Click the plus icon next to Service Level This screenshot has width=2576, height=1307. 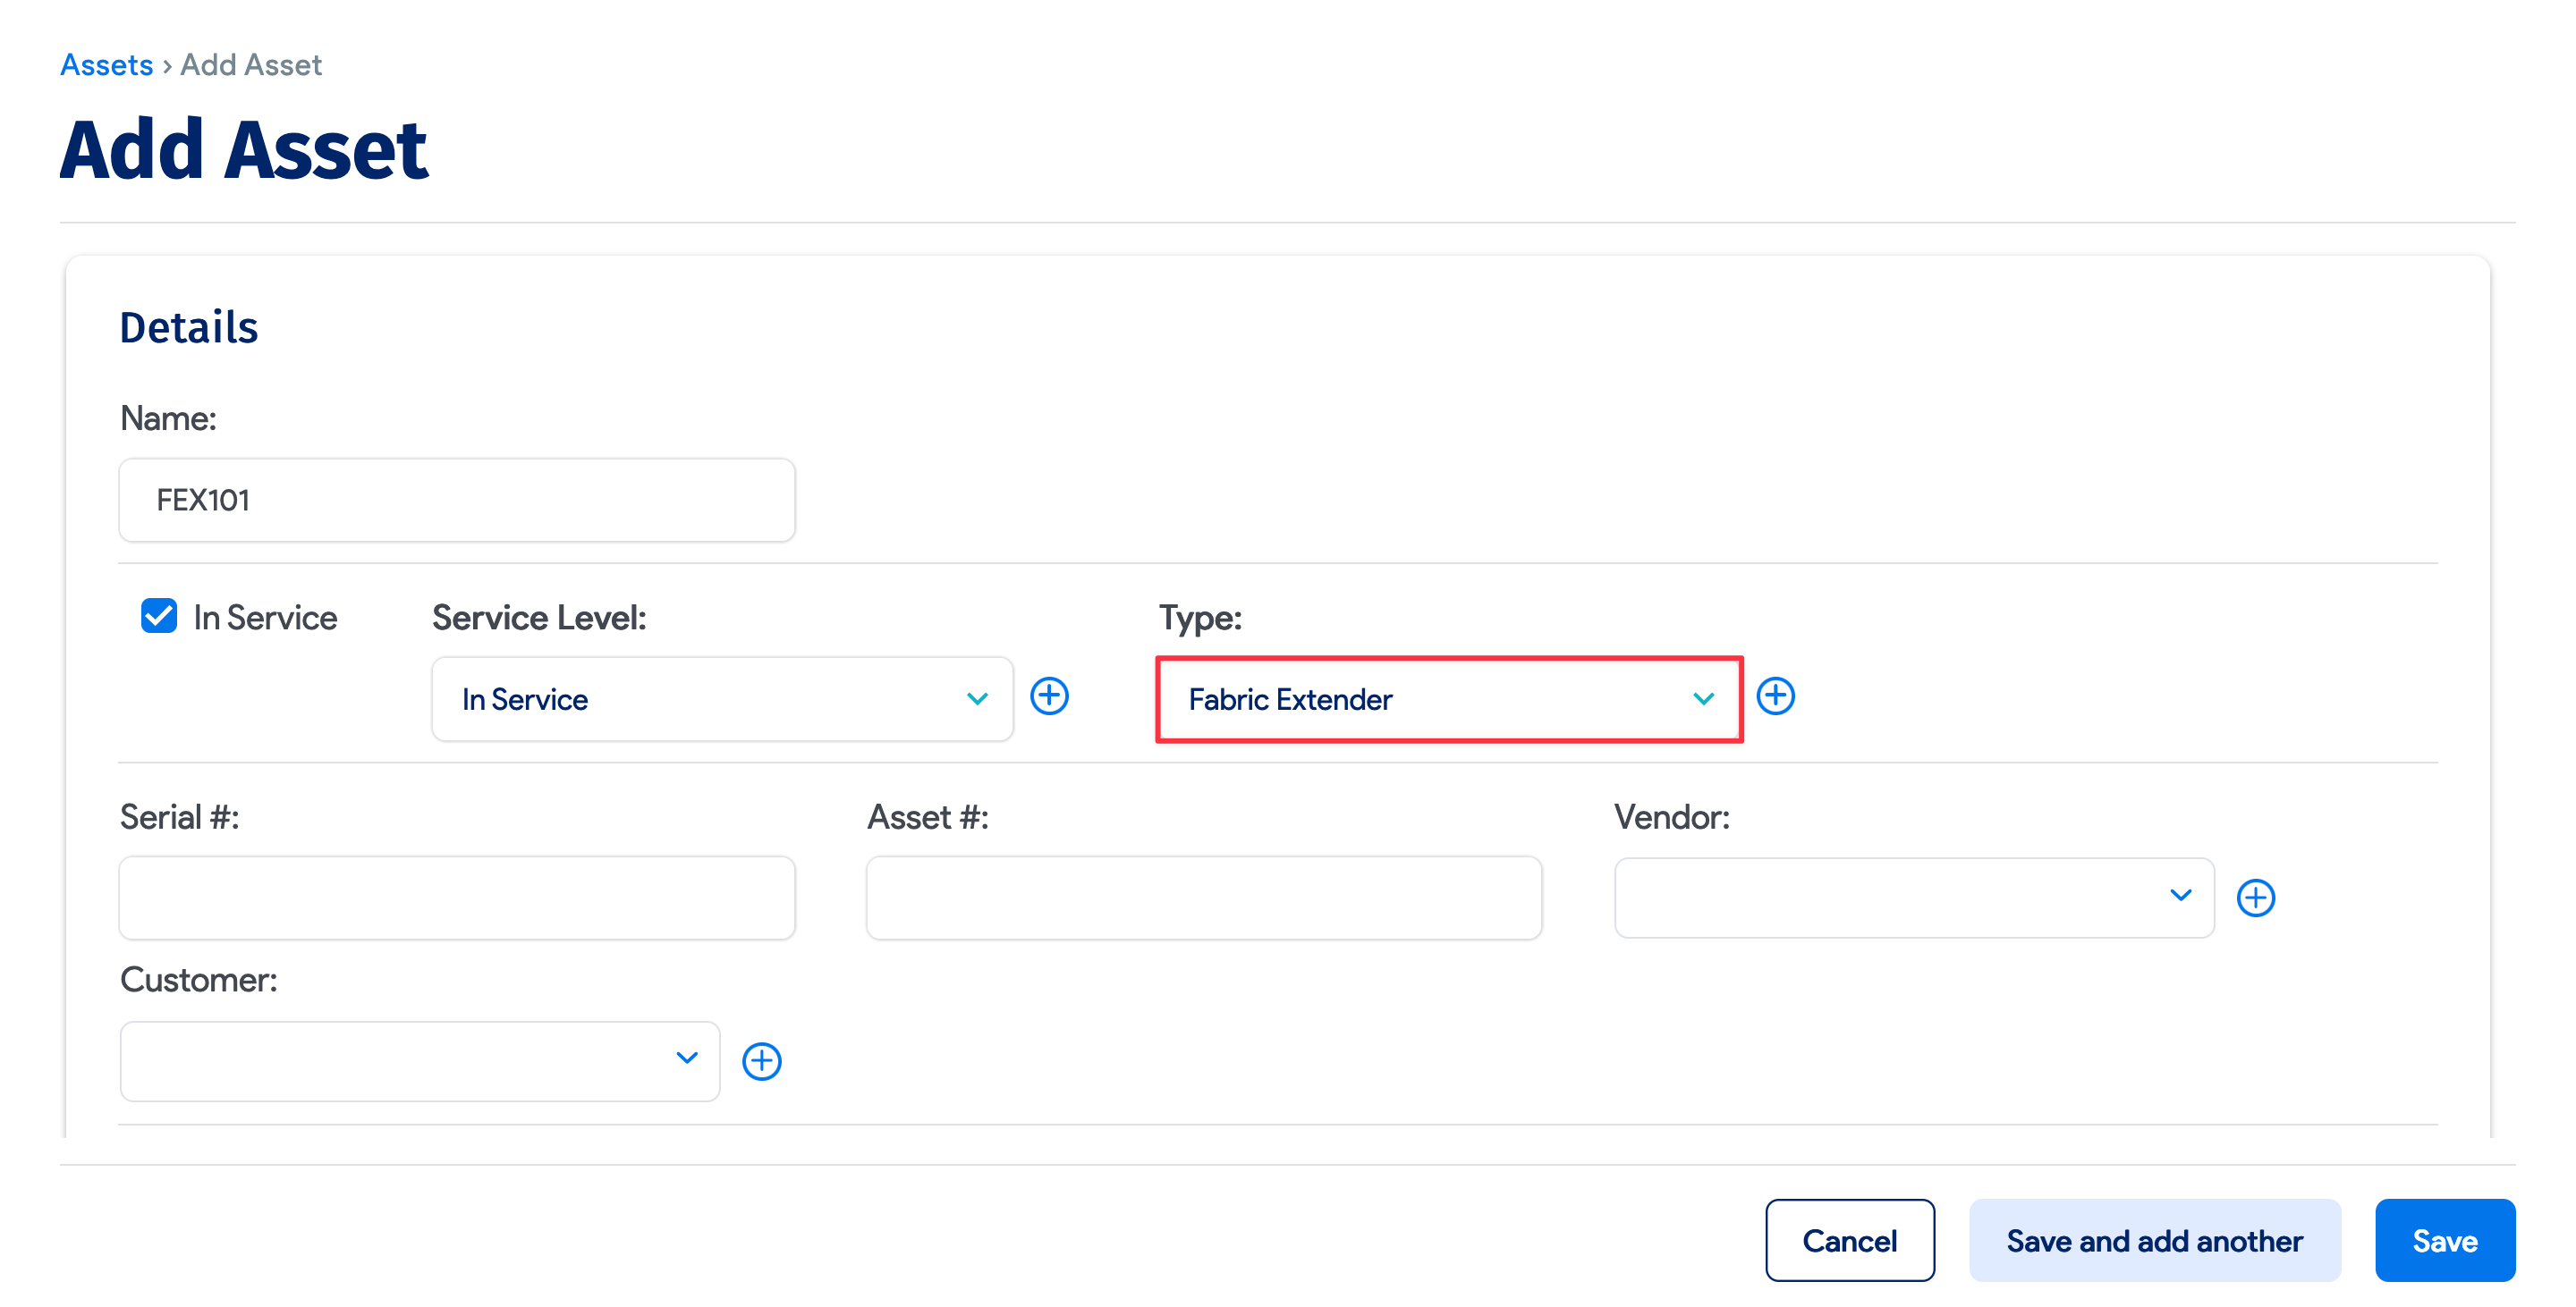(x=1050, y=696)
